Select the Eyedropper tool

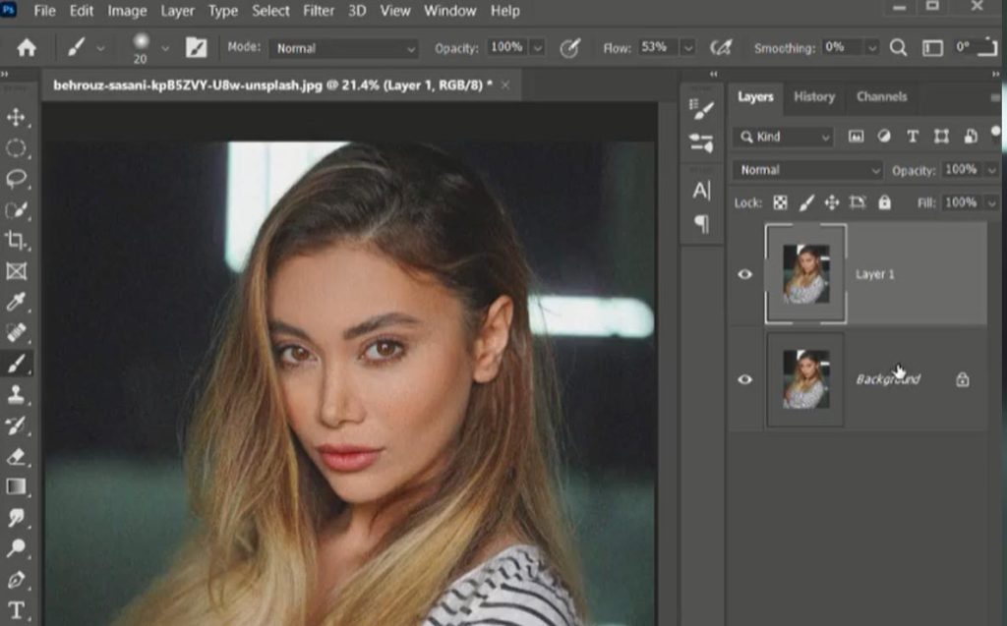pos(17,302)
